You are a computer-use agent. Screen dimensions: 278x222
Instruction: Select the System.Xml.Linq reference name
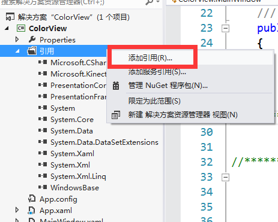(x=78, y=177)
